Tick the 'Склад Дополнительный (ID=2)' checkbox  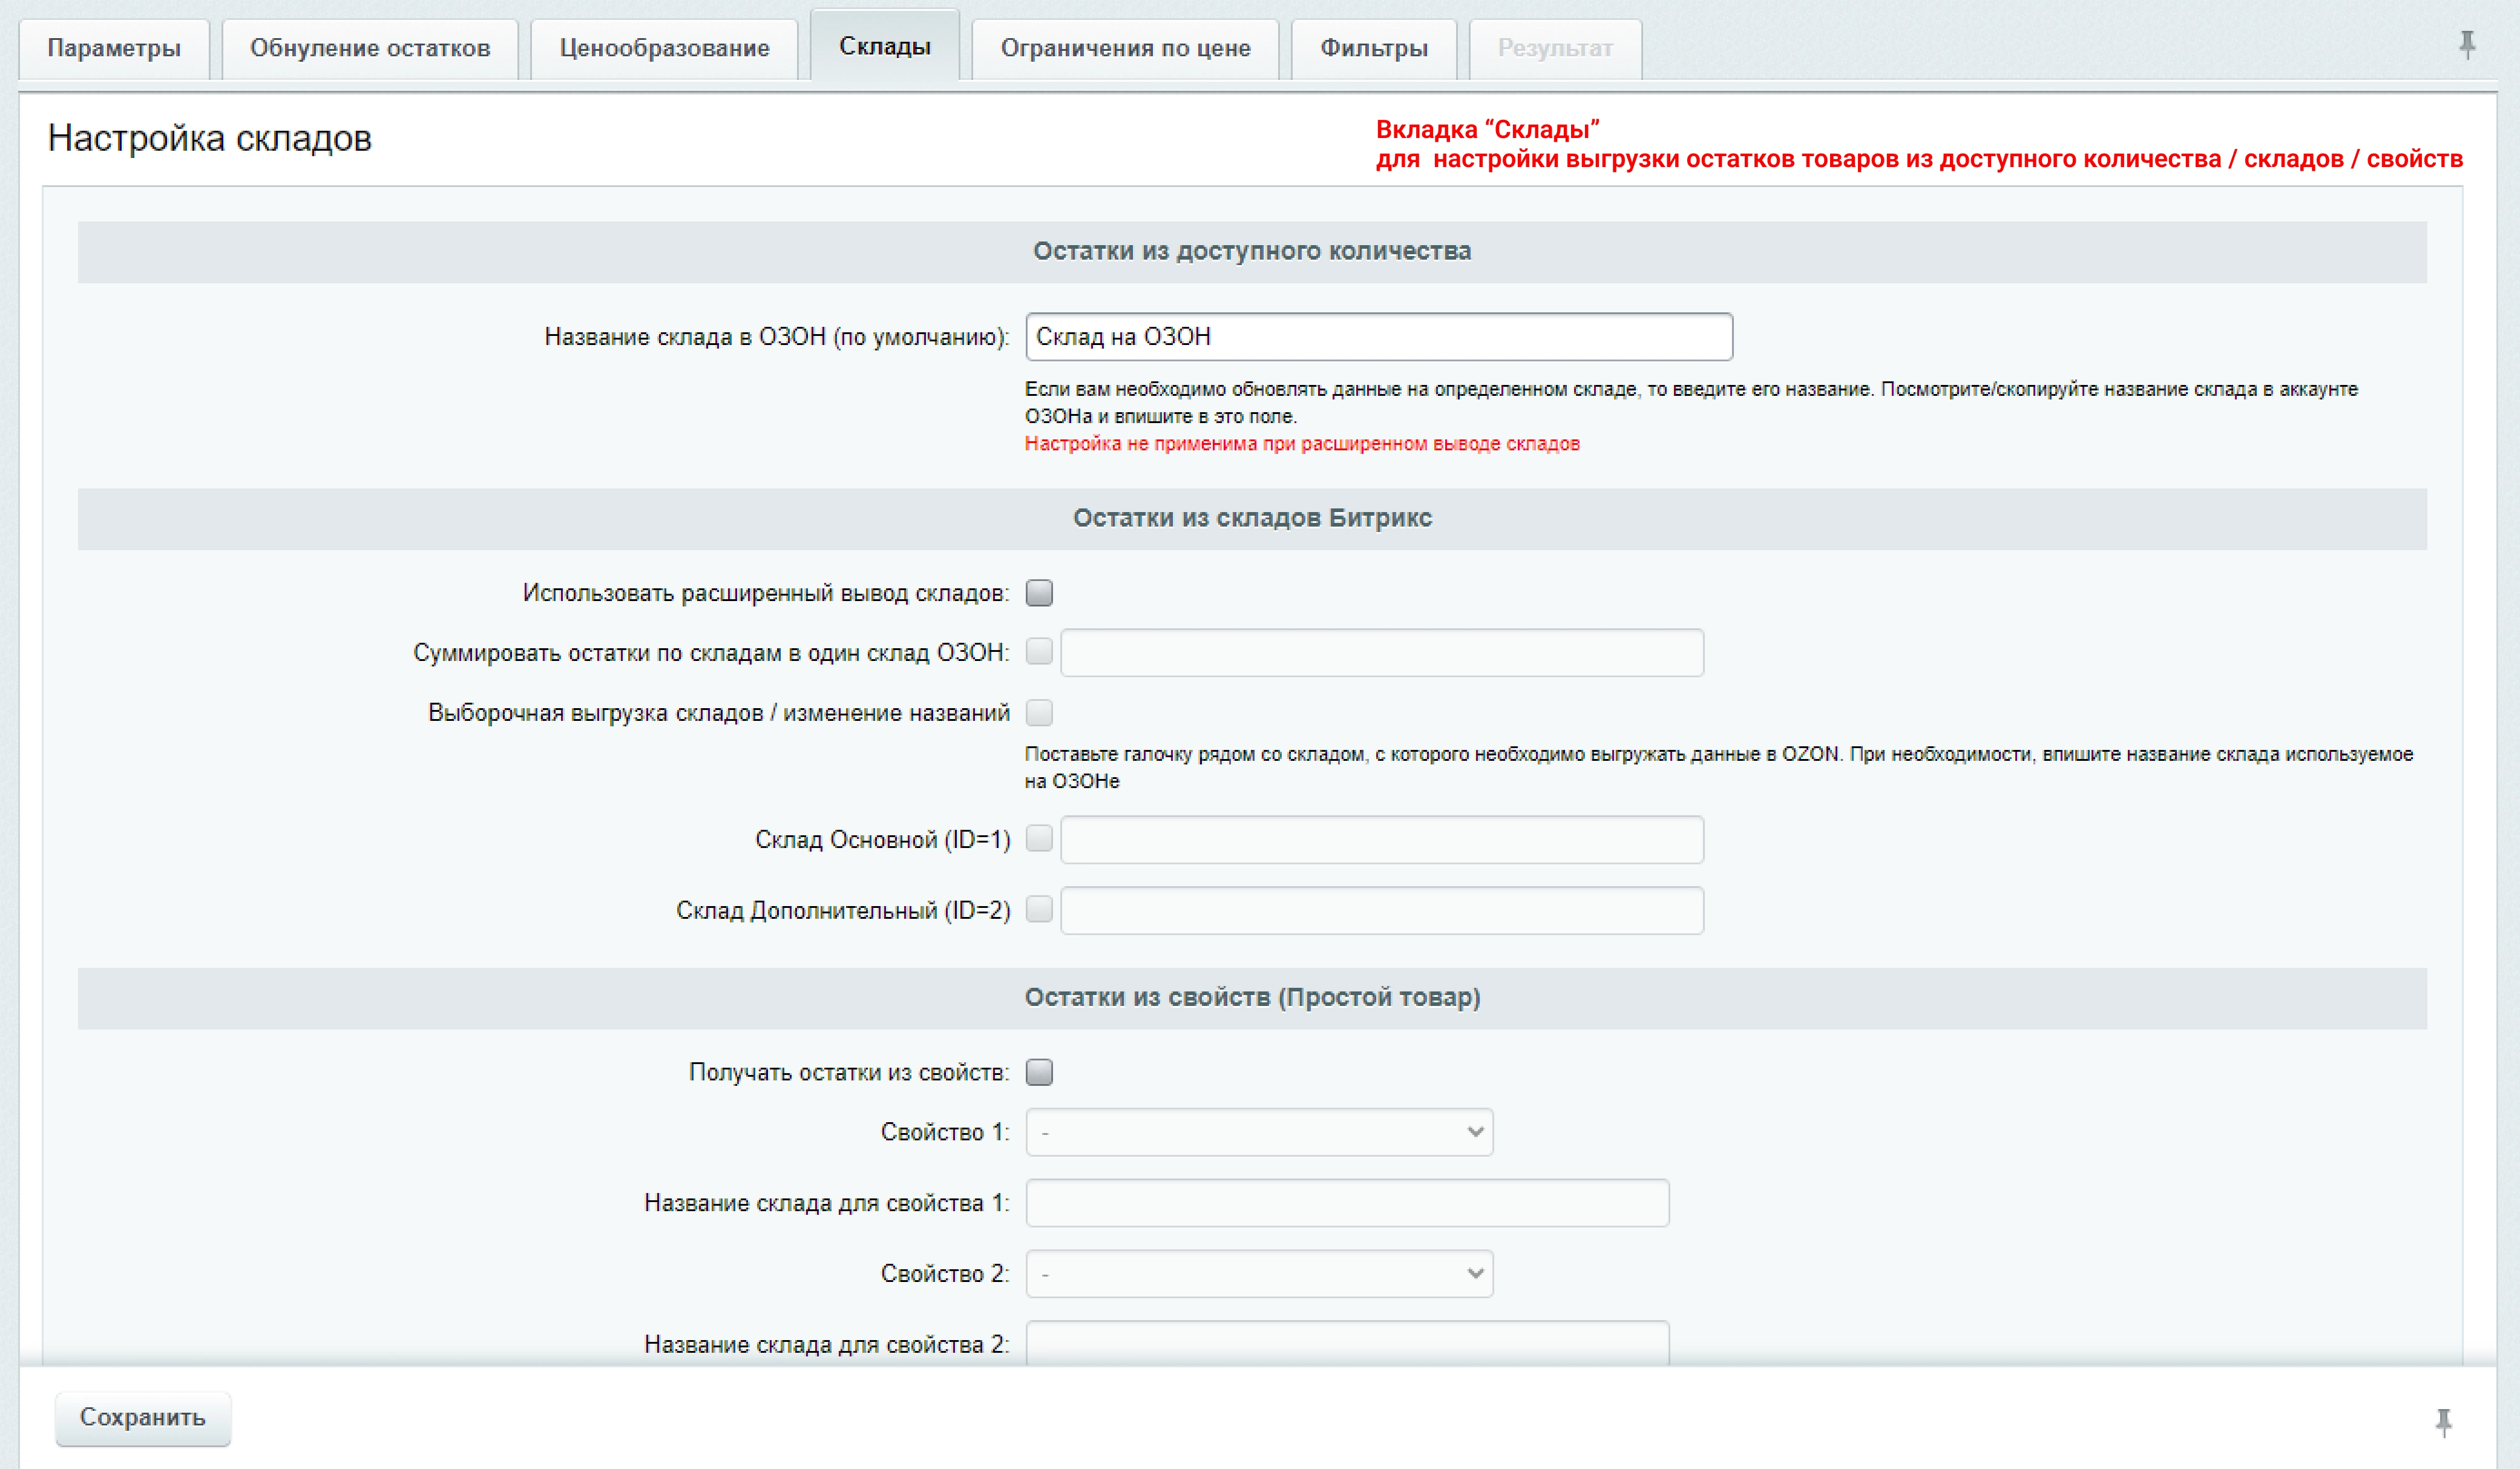click(1039, 909)
